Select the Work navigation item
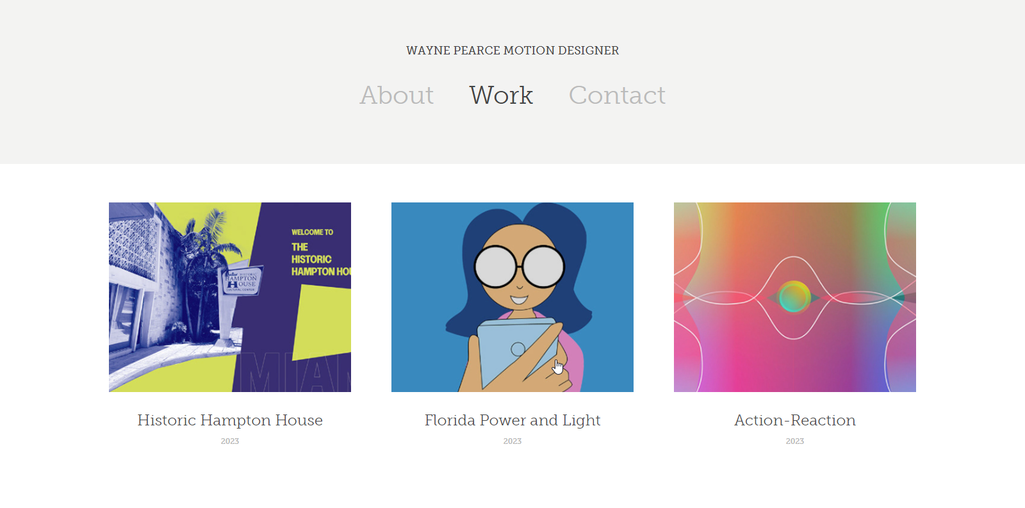This screenshot has height=508, width=1025. pos(501,95)
